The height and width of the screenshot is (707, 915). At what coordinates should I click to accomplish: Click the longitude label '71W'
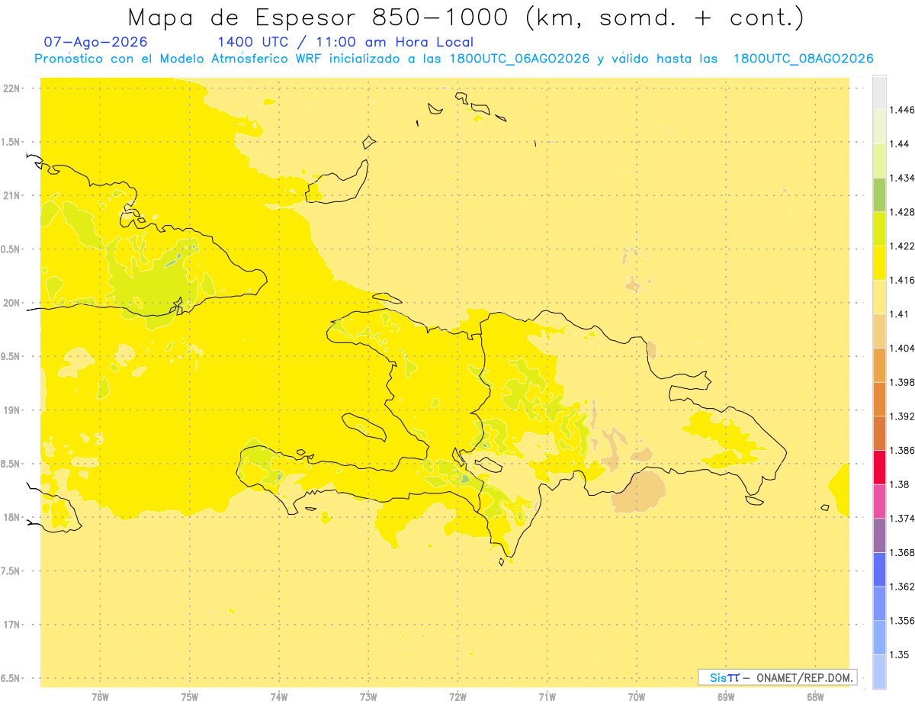click(x=547, y=696)
